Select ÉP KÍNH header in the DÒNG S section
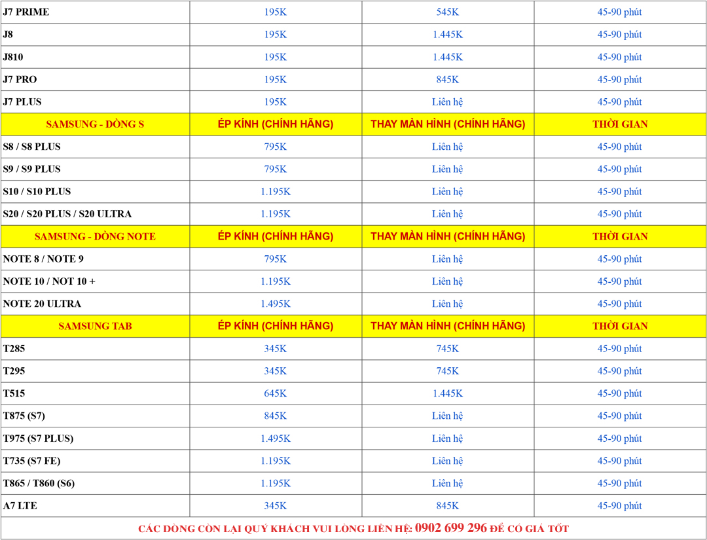Image resolution: width=707 pixels, height=540 pixels. (x=276, y=124)
